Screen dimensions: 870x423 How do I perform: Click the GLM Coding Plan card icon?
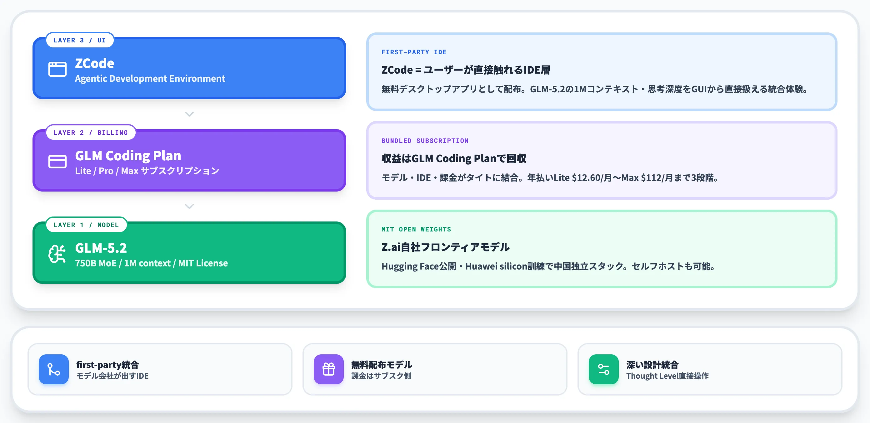pyautogui.click(x=57, y=162)
